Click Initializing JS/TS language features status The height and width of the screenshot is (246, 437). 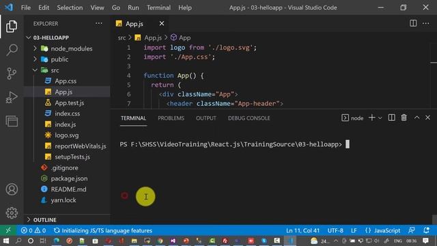click(x=103, y=231)
